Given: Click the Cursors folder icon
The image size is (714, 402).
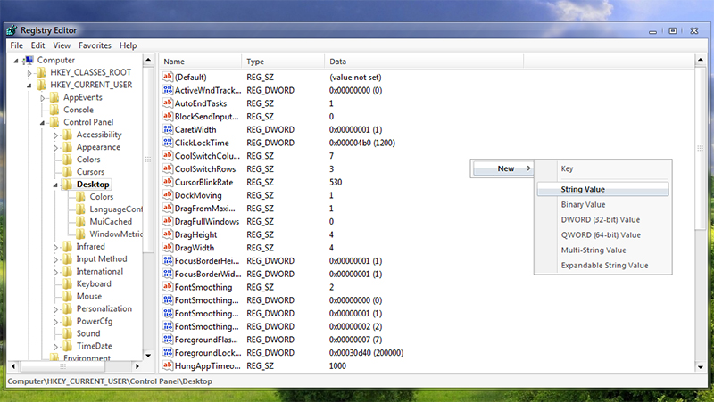Looking at the screenshot, I should (68, 172).
